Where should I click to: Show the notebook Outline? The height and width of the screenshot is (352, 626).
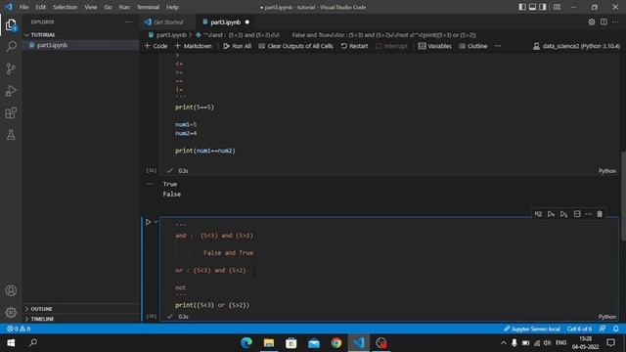[x=473, y=46]
